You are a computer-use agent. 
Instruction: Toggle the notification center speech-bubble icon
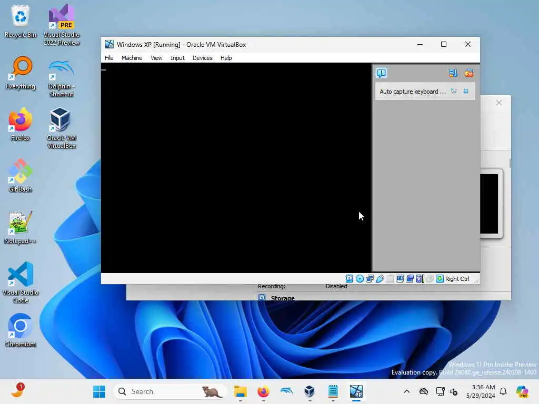point(382,73)
